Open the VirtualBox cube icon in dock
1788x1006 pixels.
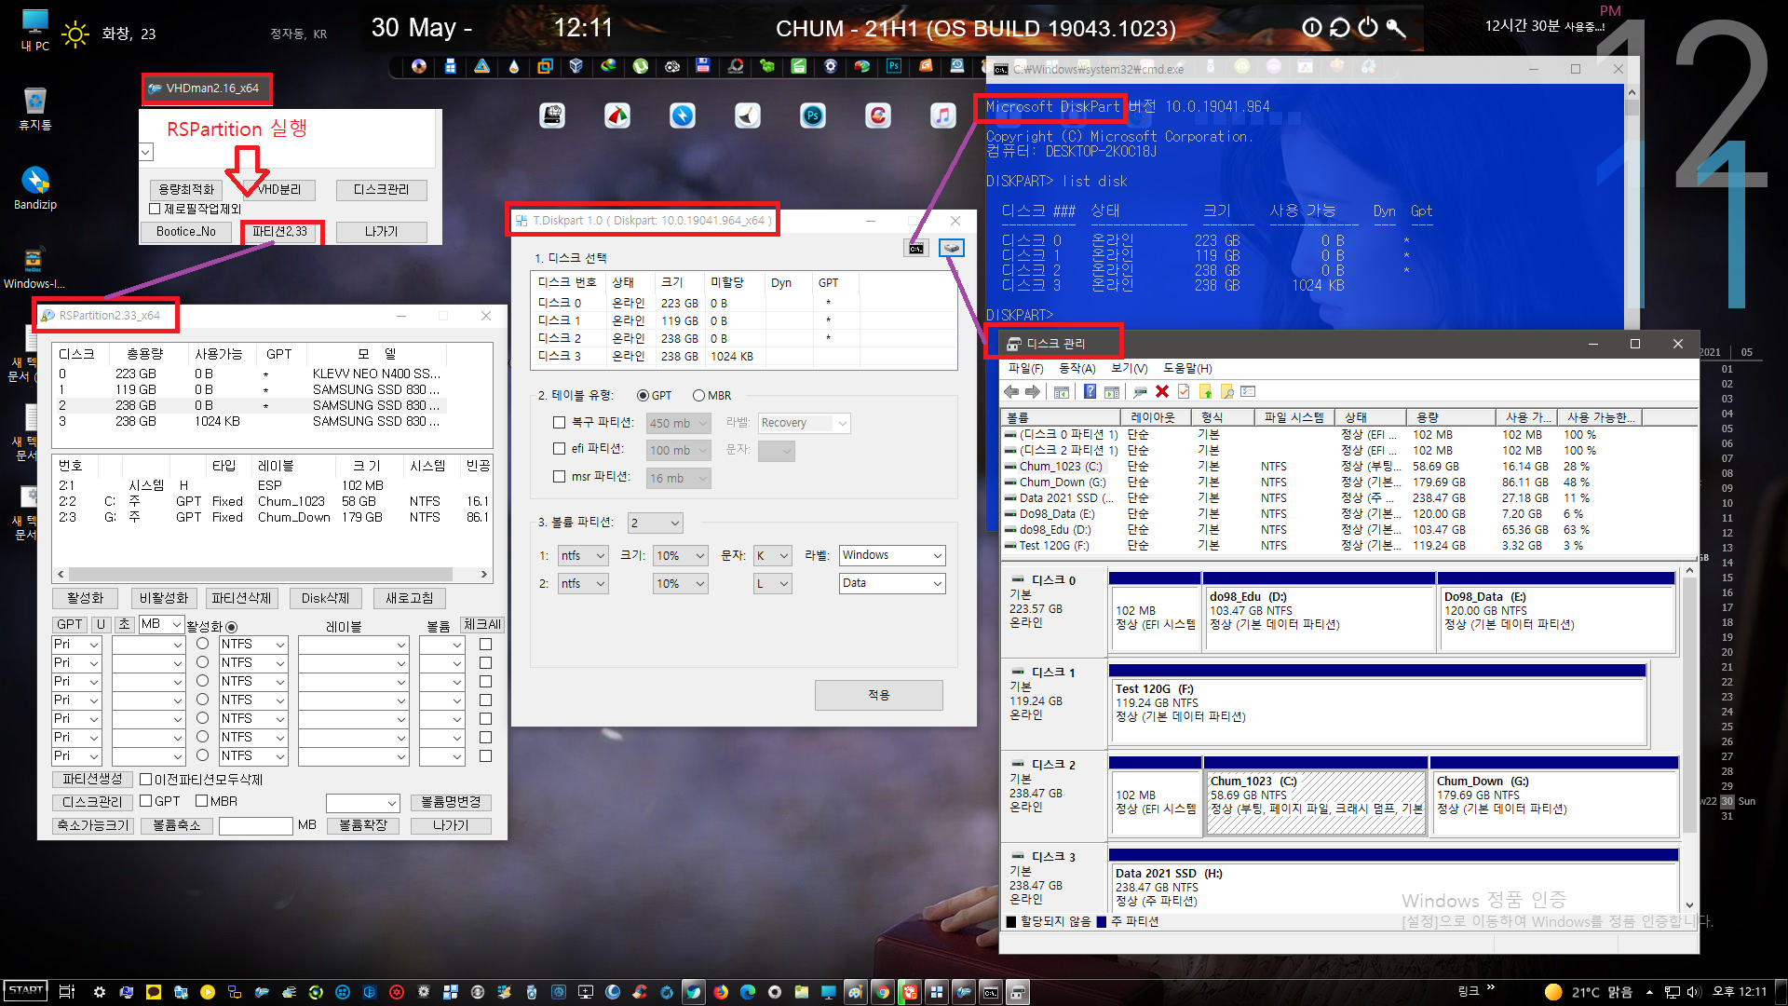tap(576, 66)
